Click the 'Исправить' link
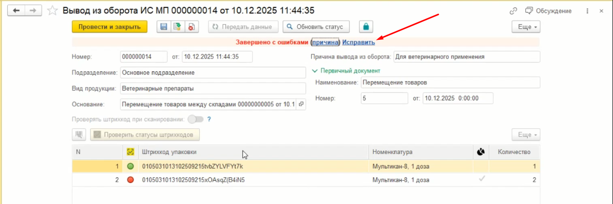 (x=358, y=43)
